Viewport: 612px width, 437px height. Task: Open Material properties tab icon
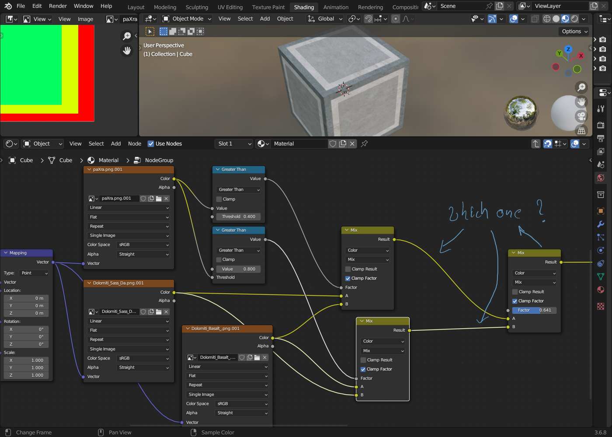[x=601, y=290]
